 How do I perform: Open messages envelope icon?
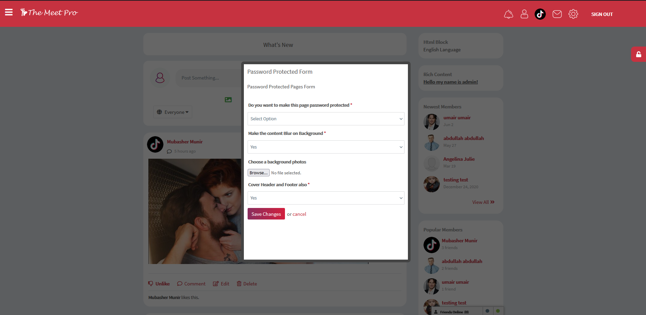point(557,14)
